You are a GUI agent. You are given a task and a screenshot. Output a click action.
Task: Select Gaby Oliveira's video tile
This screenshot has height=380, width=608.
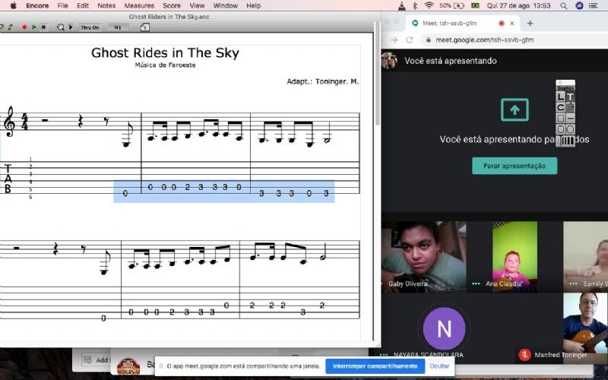pos(424,256)
